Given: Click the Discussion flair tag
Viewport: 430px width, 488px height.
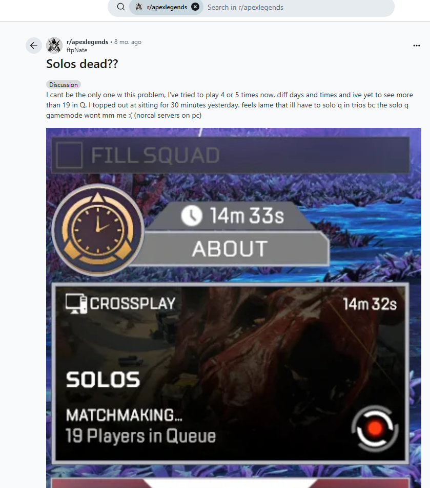Looking at the screenshot, I should coord(64,84).
